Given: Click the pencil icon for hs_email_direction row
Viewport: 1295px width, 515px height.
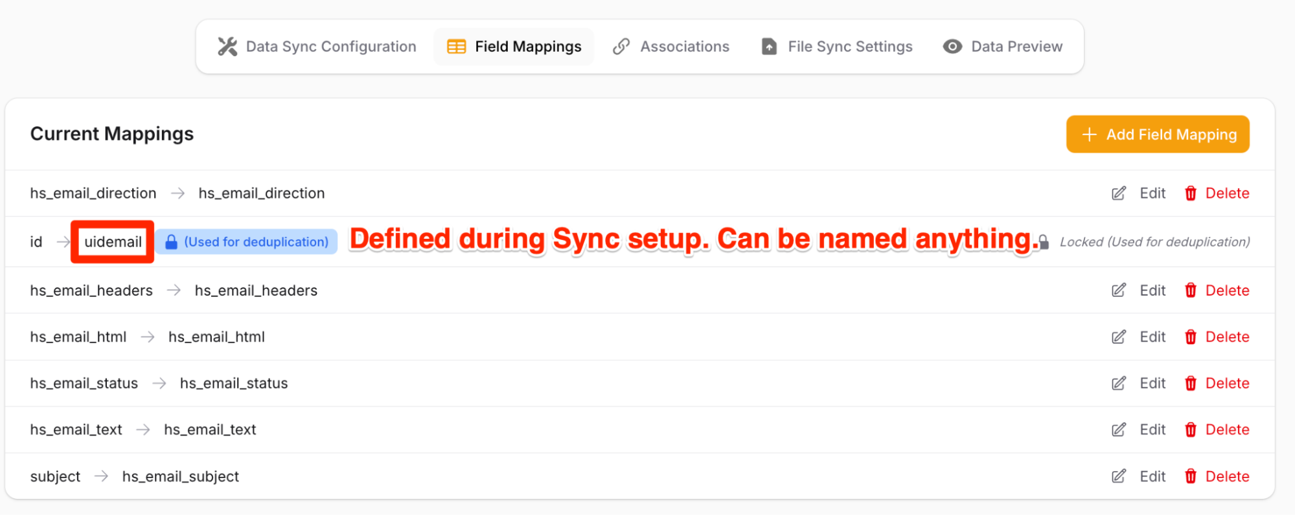Looking at the screenshot, I should pyautogui.click(x=1119, y=193).
